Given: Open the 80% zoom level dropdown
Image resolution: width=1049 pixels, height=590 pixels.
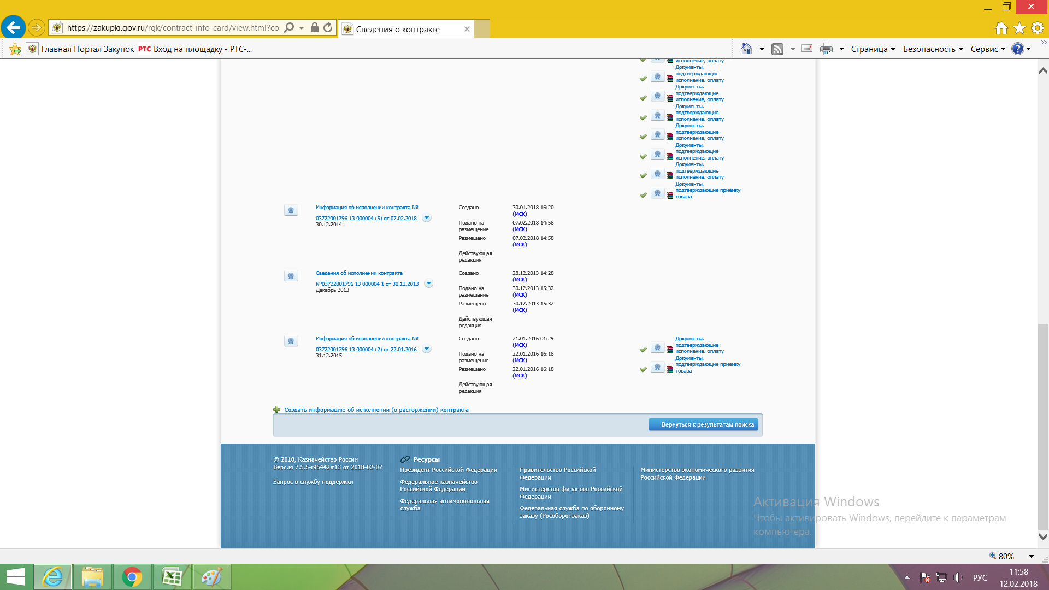Looking at the screenshot, I should click(x=1031, y=556).
